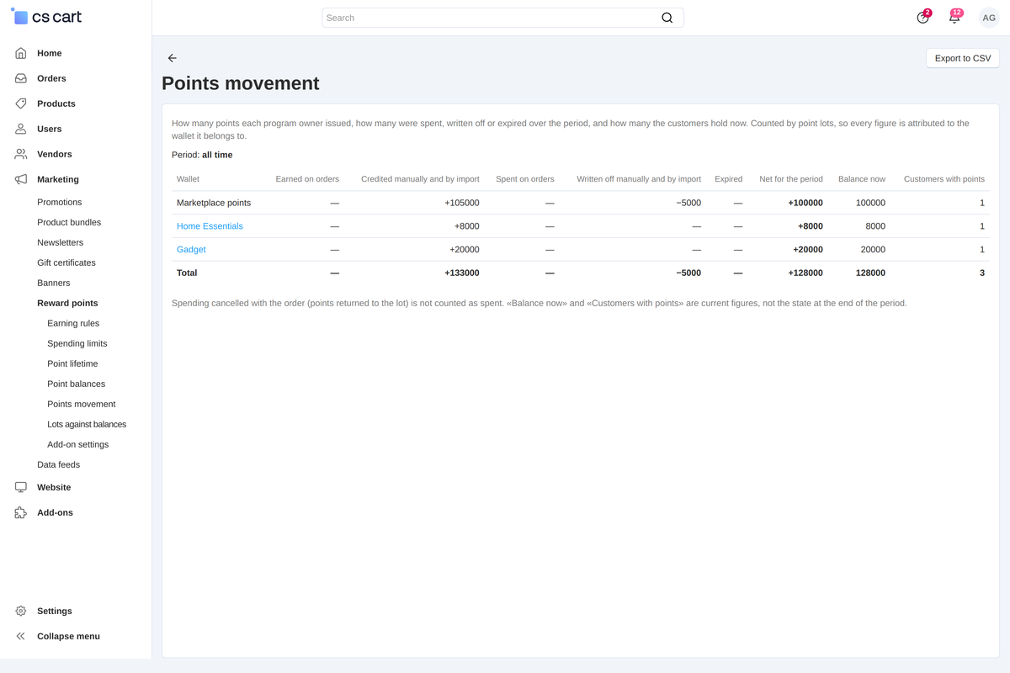Click the +100000 net value

805,203
